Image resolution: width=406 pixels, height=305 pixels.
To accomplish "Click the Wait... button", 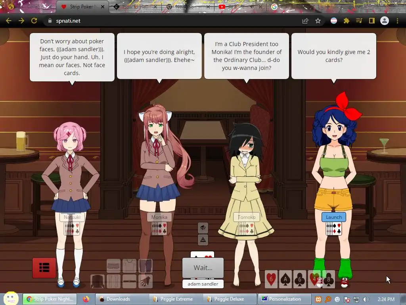I will 203,268.
